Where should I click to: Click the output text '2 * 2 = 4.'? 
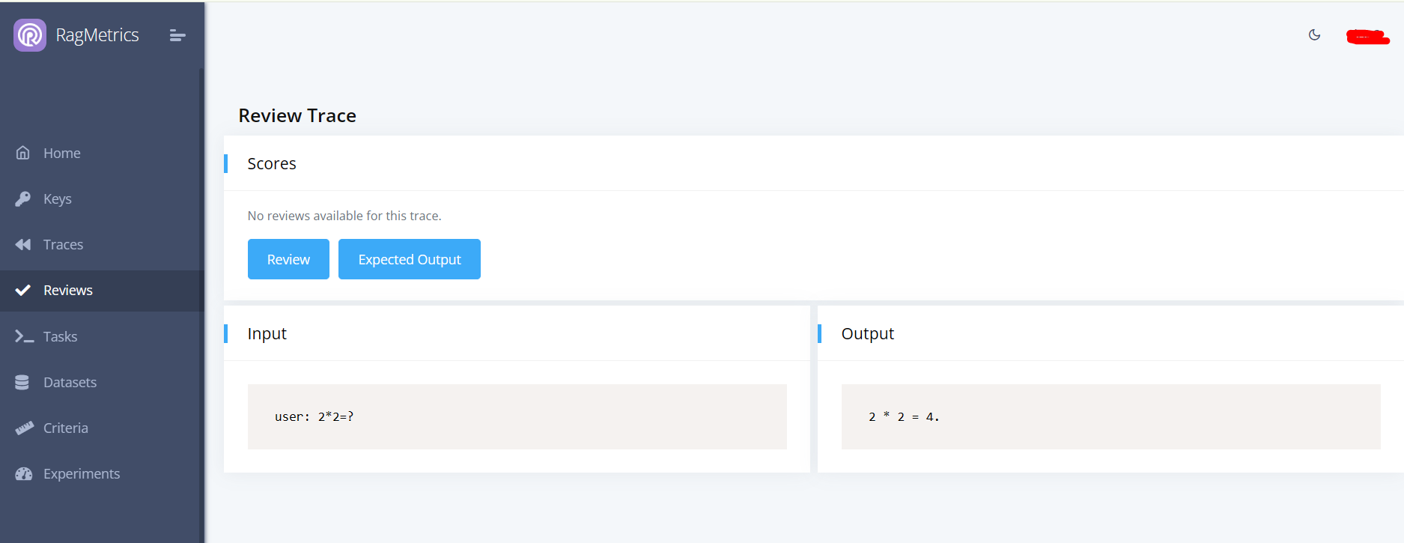point(904,416)
